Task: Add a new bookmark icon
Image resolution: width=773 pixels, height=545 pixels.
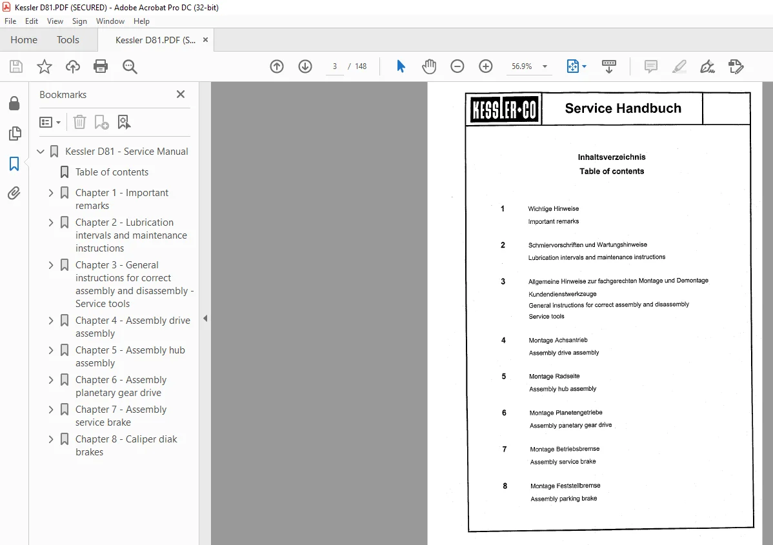Action: coord(101,122)
